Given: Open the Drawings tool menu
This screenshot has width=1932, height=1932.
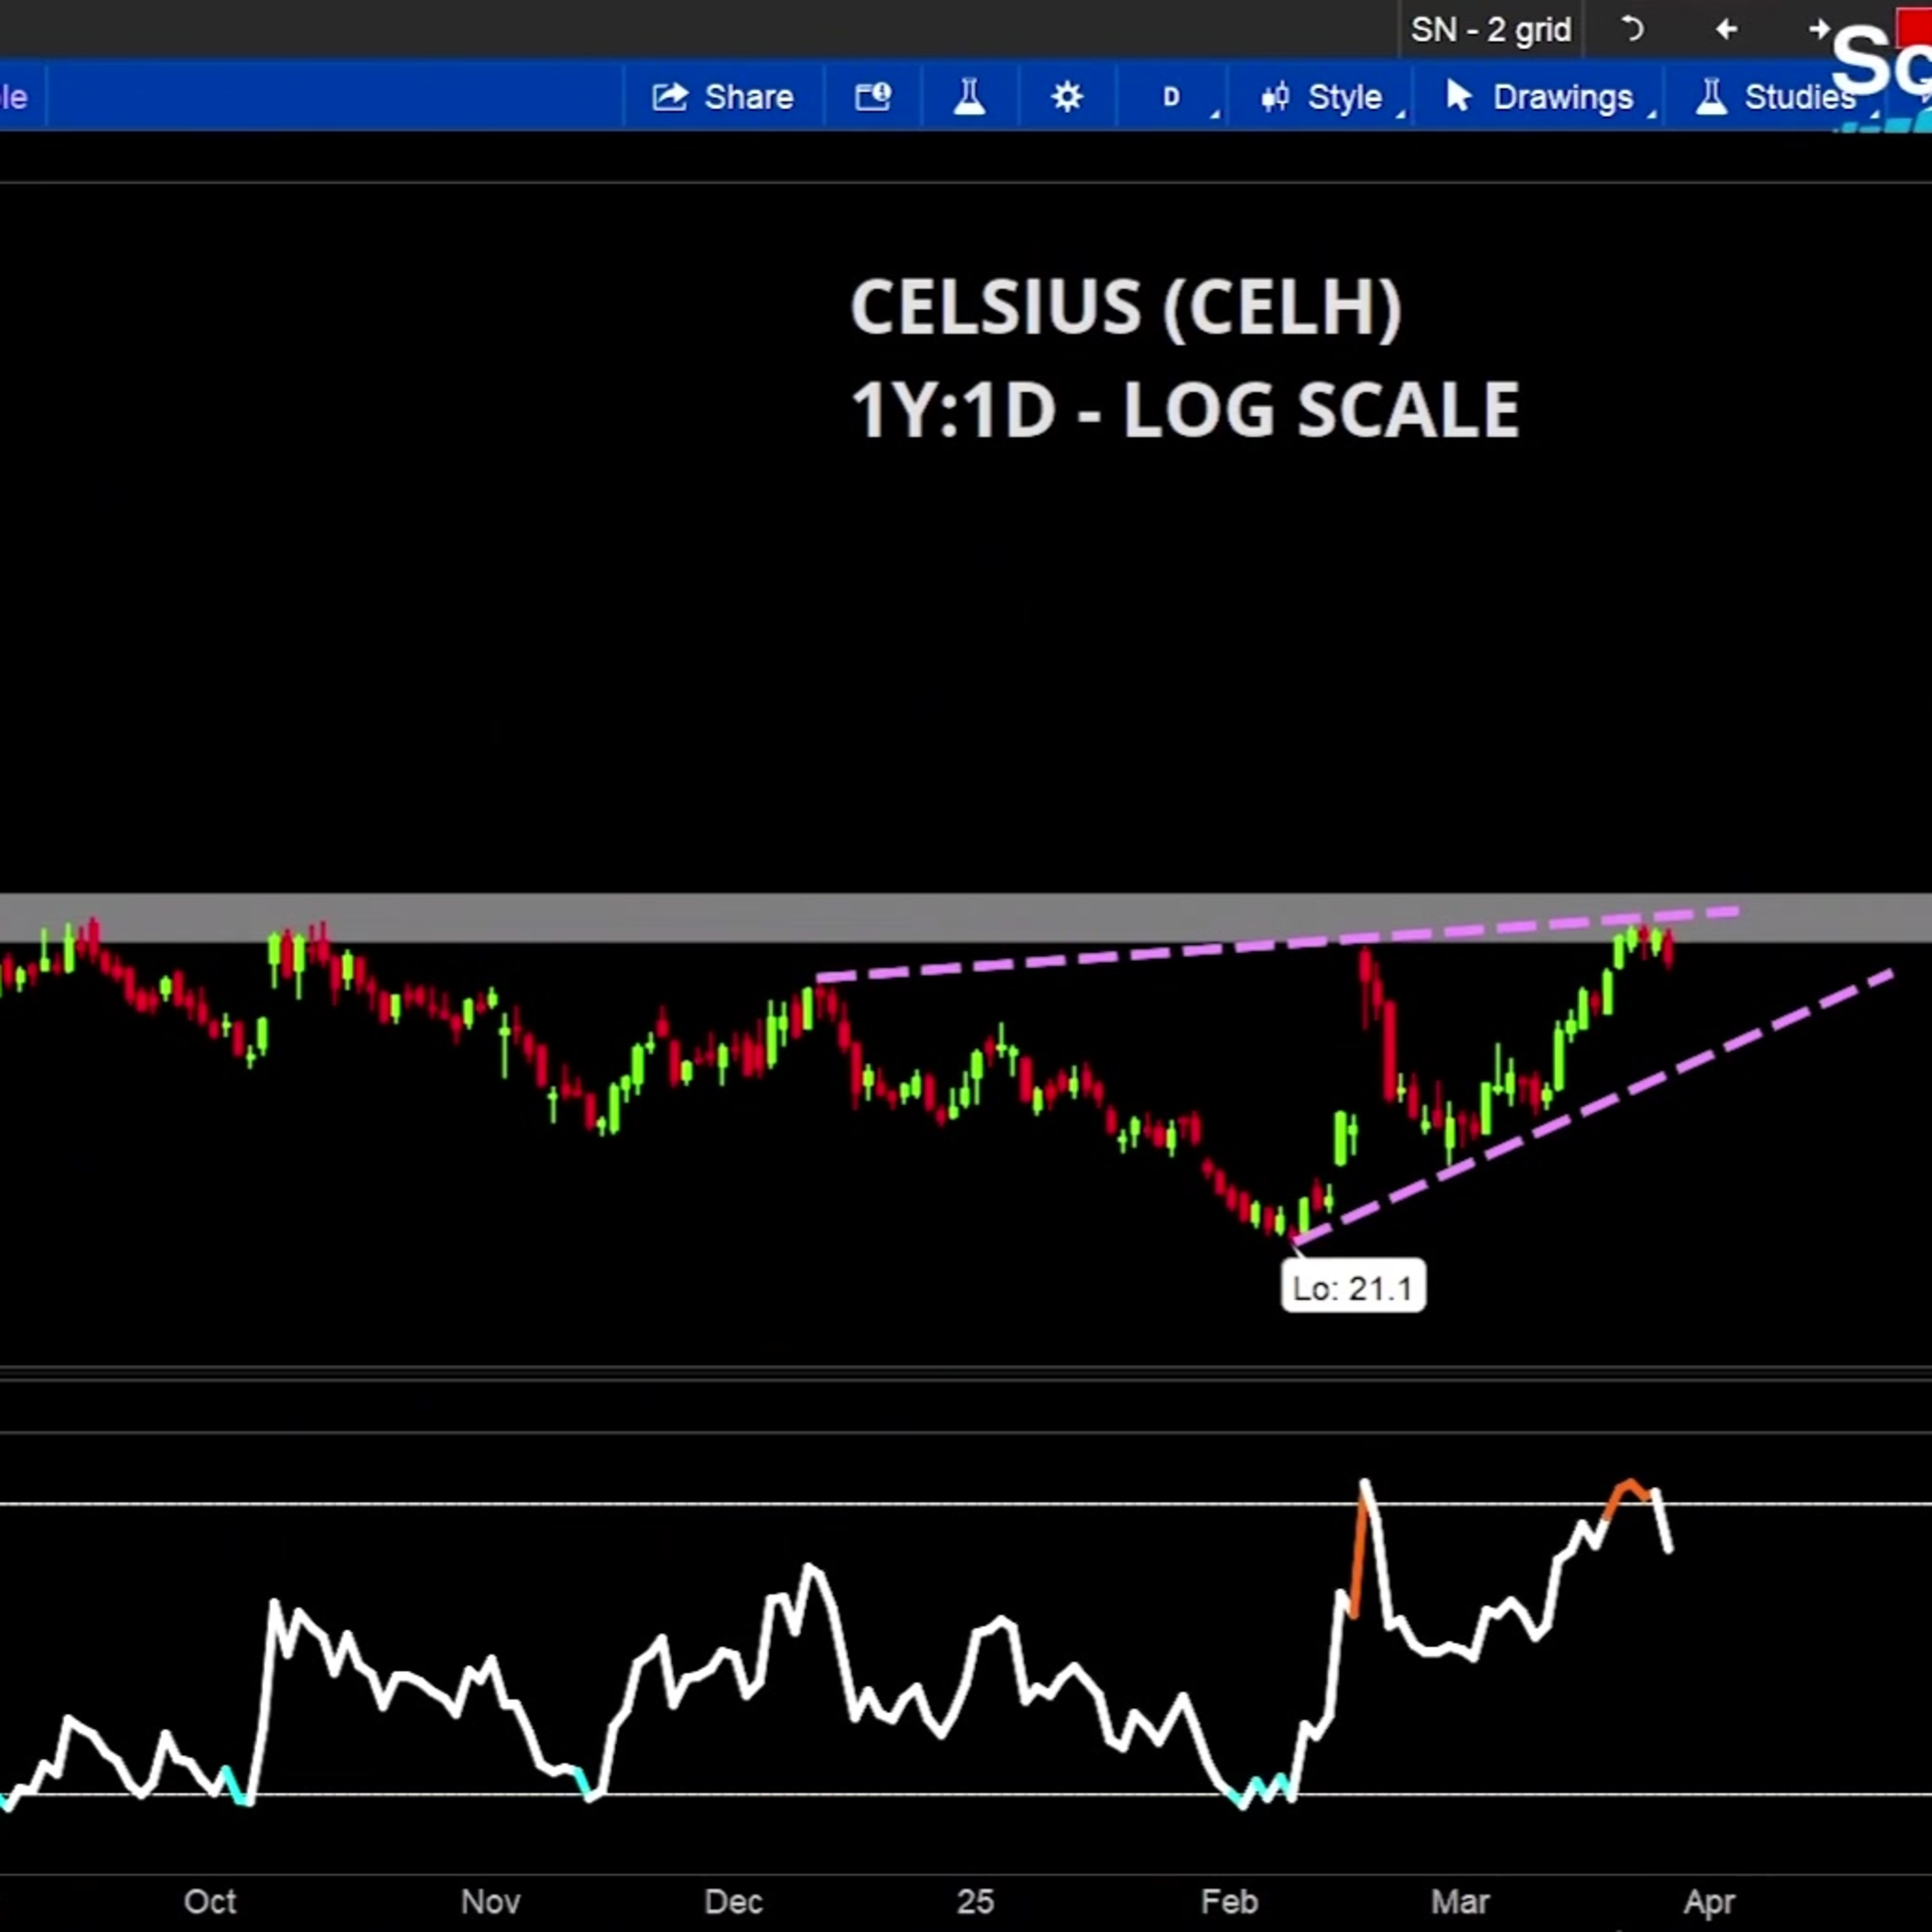Looking at the screenshot, I should [x=1562, y=97].
